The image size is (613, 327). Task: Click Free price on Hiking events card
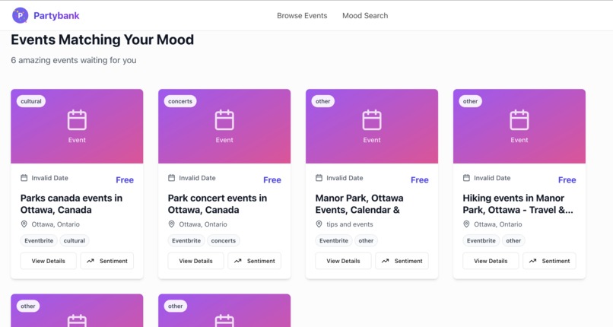coord(567,180)
